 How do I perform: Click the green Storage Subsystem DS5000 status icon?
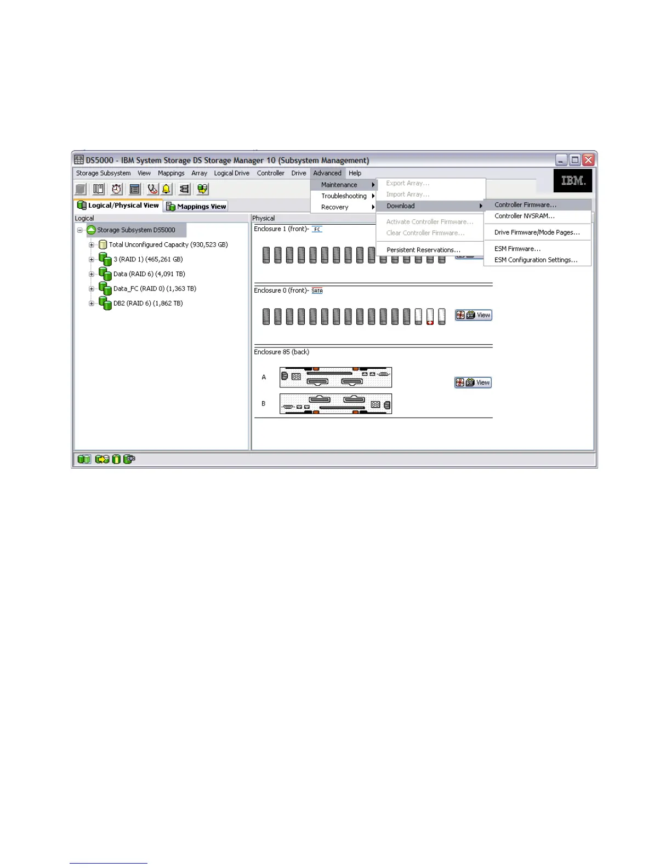(92, 230)
